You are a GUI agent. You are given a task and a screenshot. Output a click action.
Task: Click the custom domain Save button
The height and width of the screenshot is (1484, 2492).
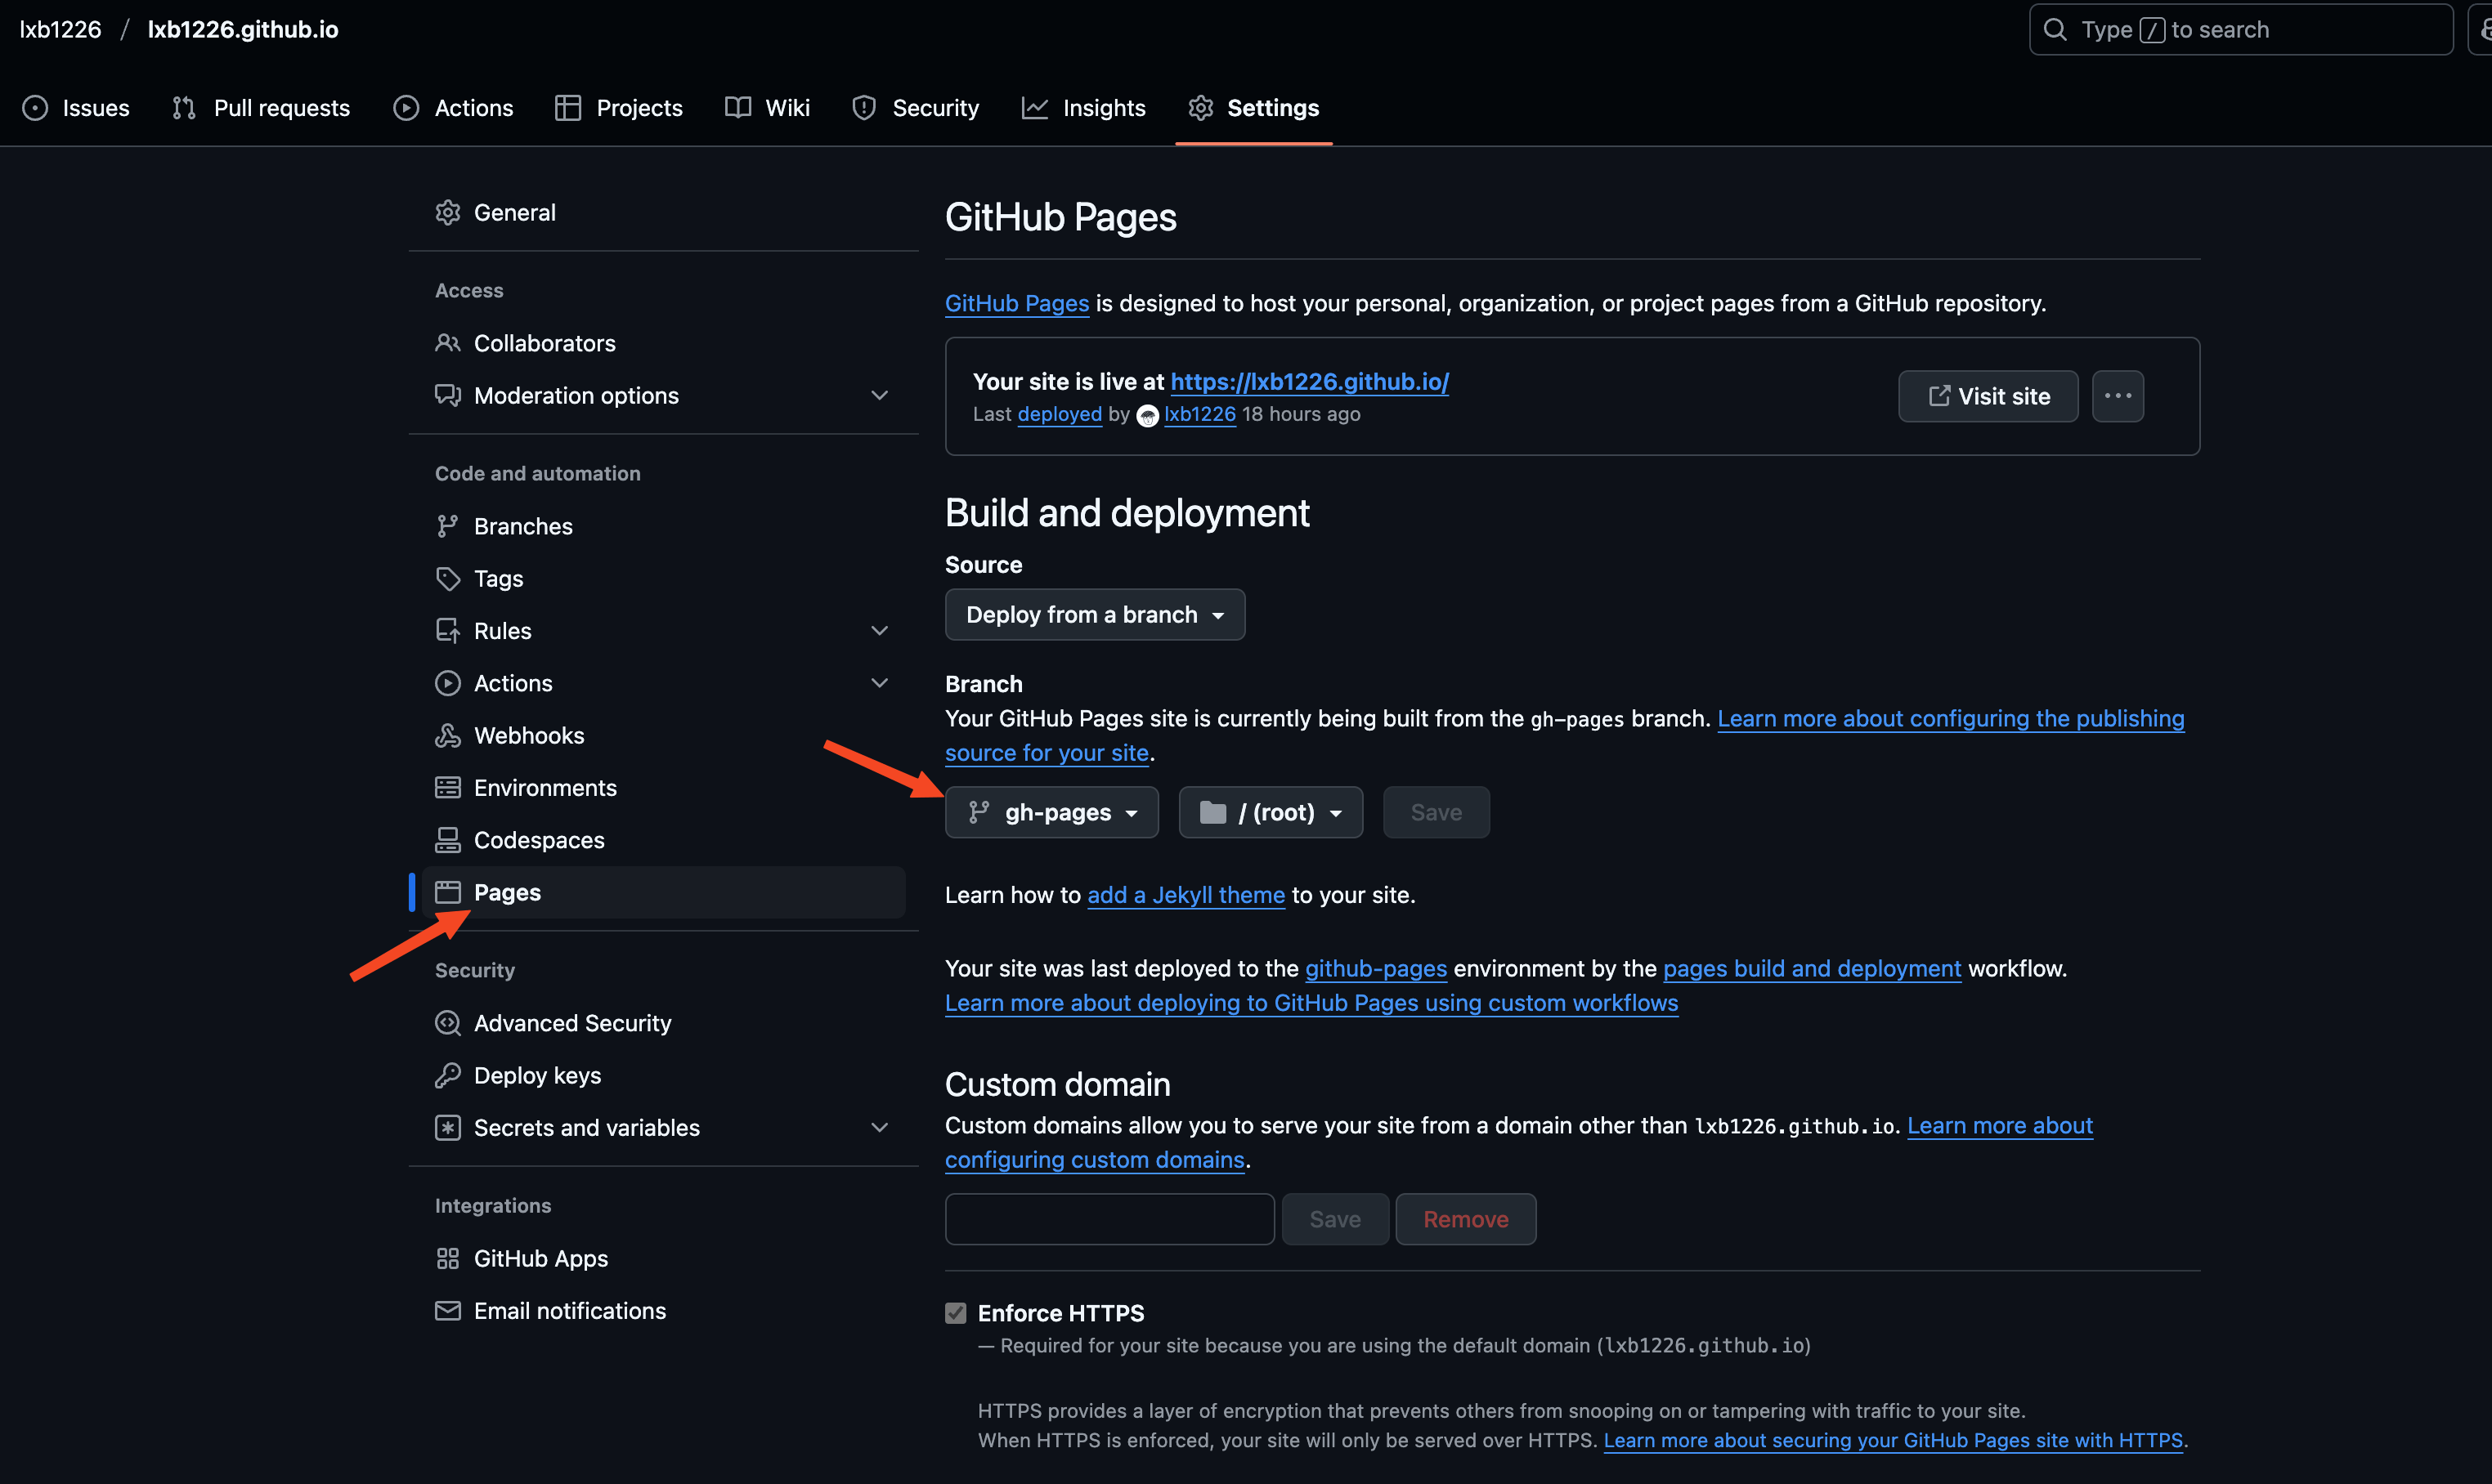click(x=1334, y=1219)
